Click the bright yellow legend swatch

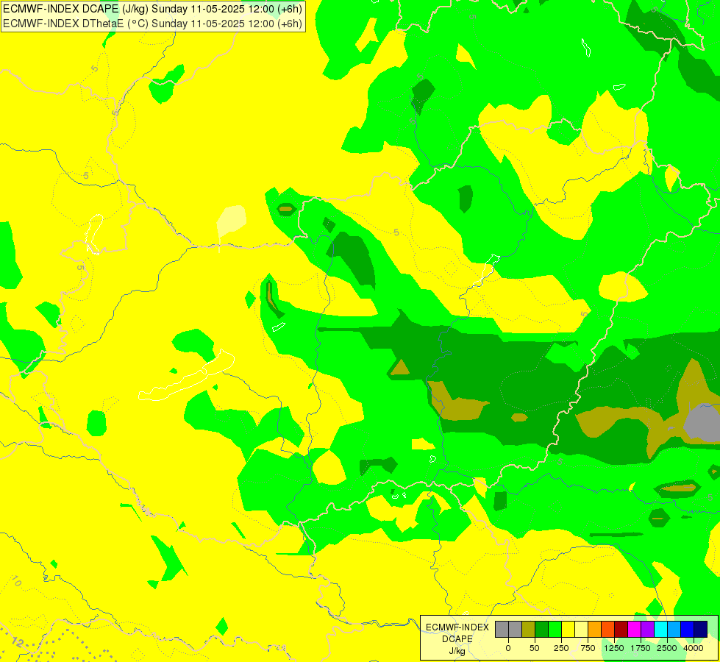pyautogui.click(x=568, y=629)
